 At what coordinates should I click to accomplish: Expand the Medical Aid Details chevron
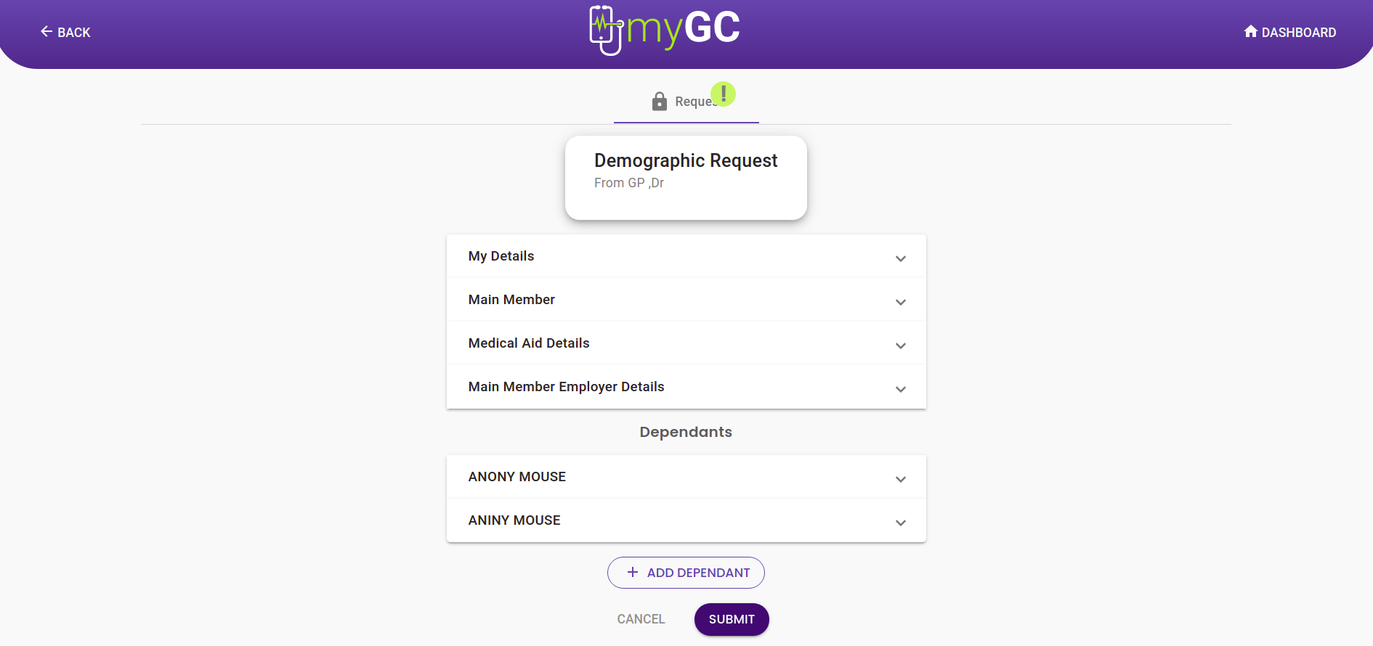[900, 346]
